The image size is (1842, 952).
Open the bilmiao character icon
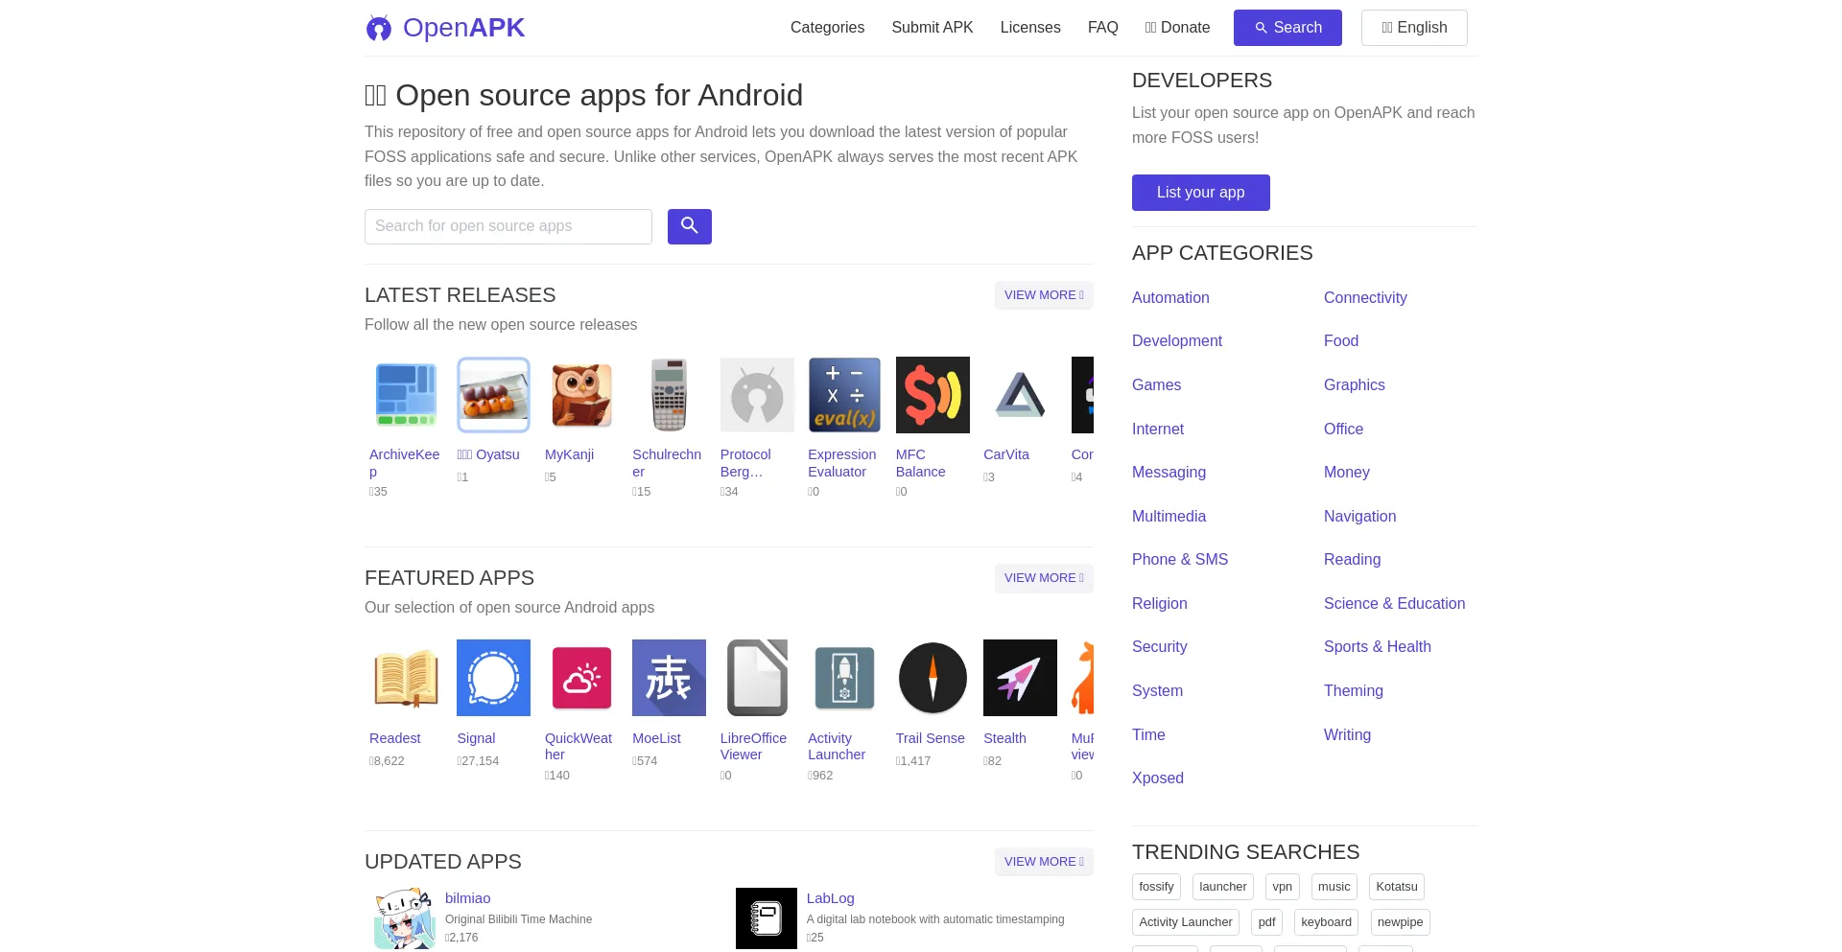coord(405,918)
